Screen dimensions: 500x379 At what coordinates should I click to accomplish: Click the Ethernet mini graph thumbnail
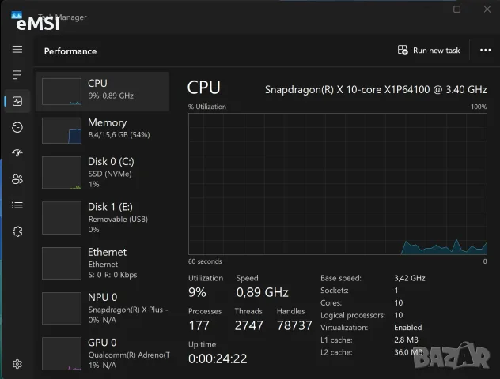tap(62, 263)
